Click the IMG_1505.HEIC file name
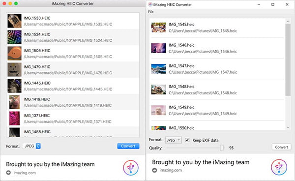Screen dimensions: 295x181 (37, 51)
